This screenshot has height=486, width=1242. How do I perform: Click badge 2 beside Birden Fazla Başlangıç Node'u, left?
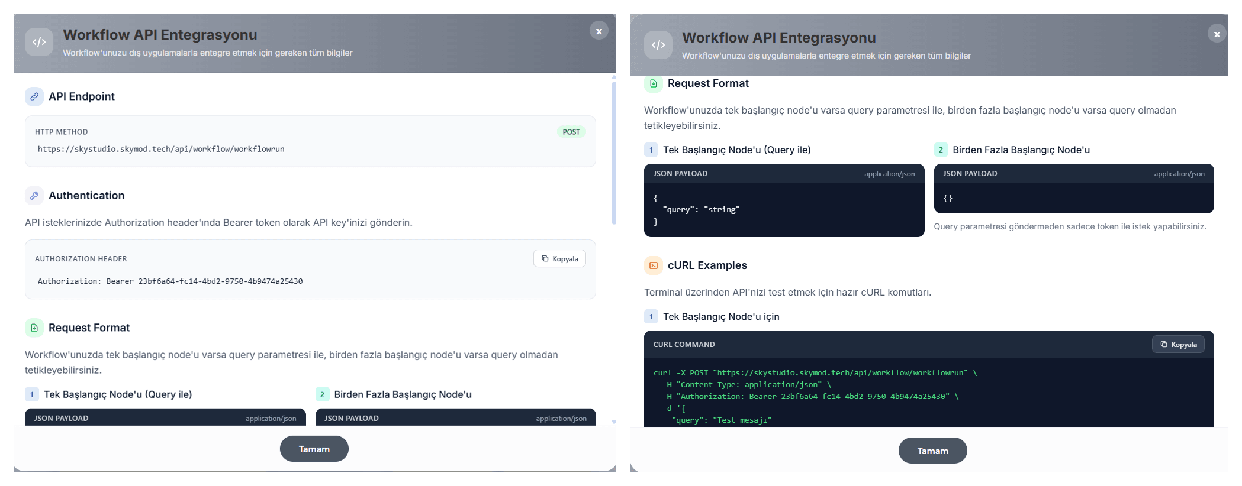tap(322, 394)
